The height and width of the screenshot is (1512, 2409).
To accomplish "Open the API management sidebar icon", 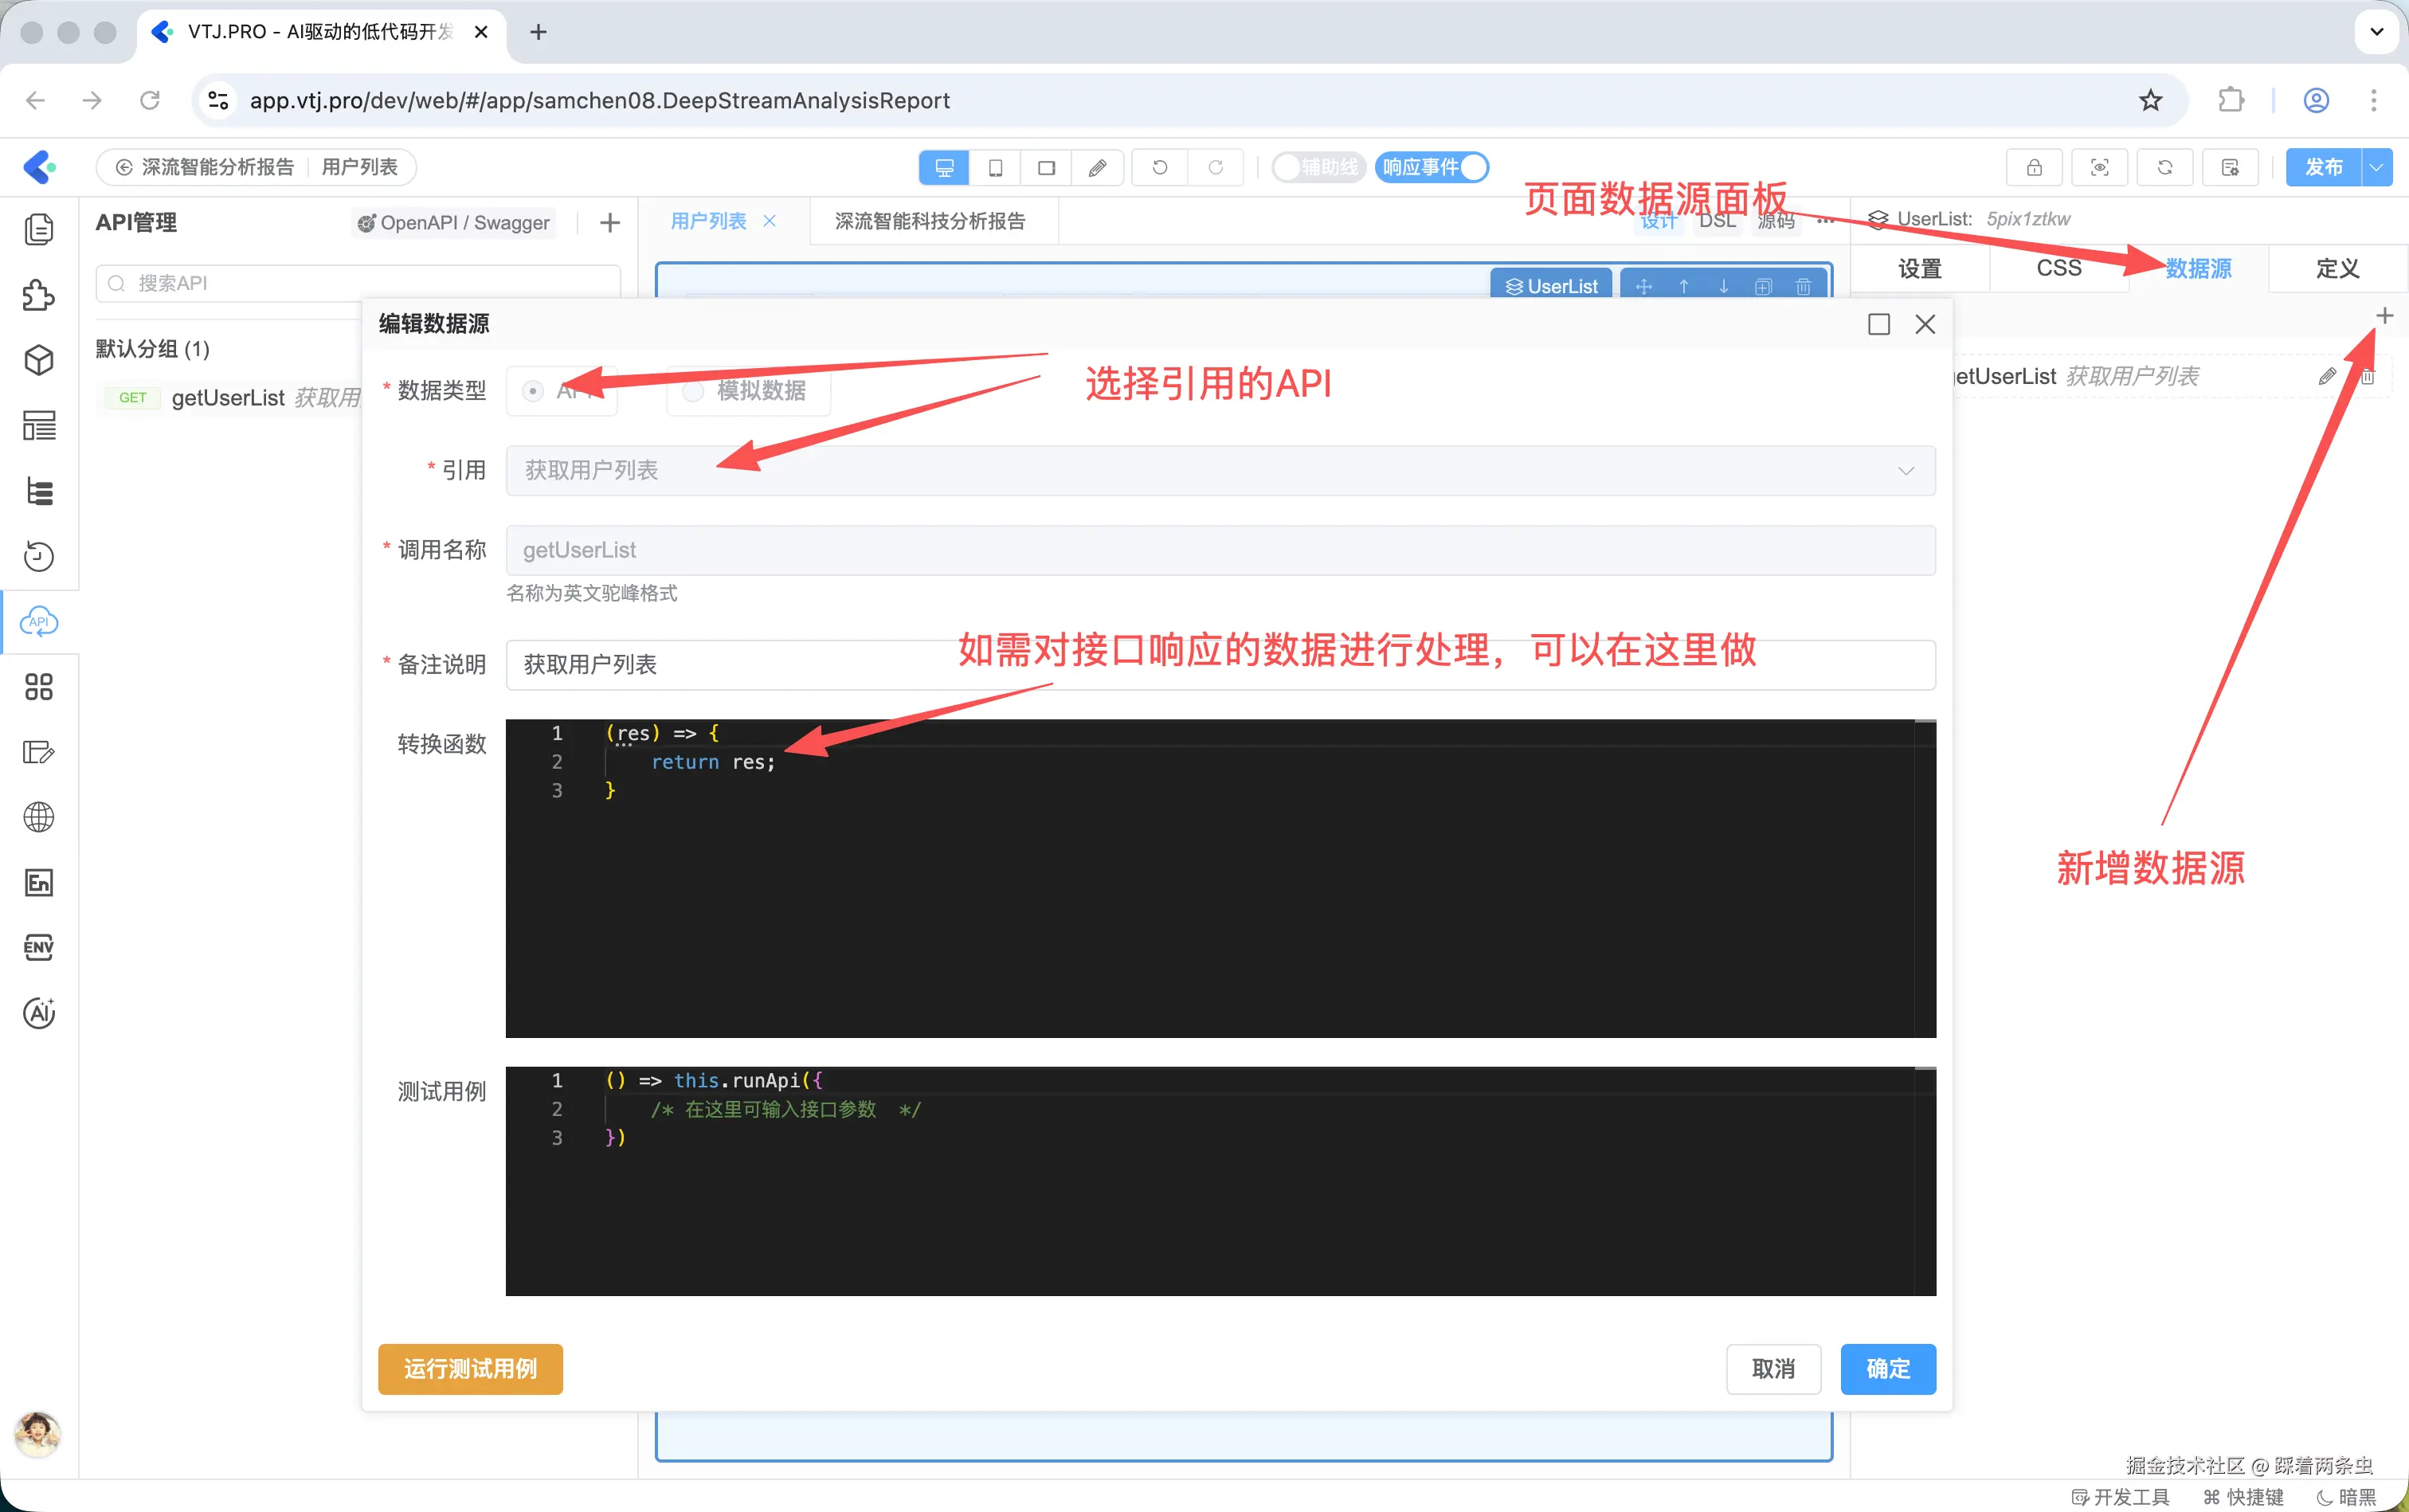I will [x=39, y=622].
